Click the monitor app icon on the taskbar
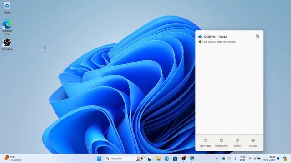The height and width of the screenshot is (163, 291). click(192, 158)
